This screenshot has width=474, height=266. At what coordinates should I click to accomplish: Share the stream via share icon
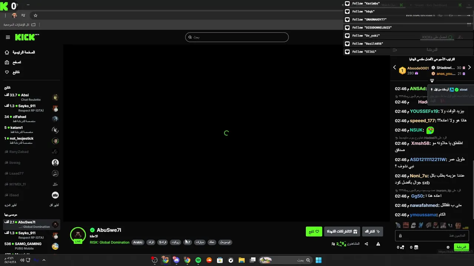tap(366, 244)
